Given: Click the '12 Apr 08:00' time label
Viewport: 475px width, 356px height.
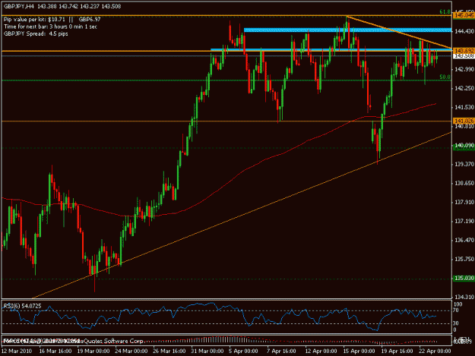Looking at the screenshot, I should 321,351.
